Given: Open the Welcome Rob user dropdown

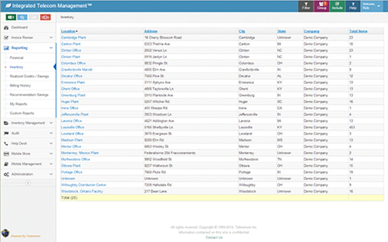Looking at the screenshot, I should click(x=372, y=6).
